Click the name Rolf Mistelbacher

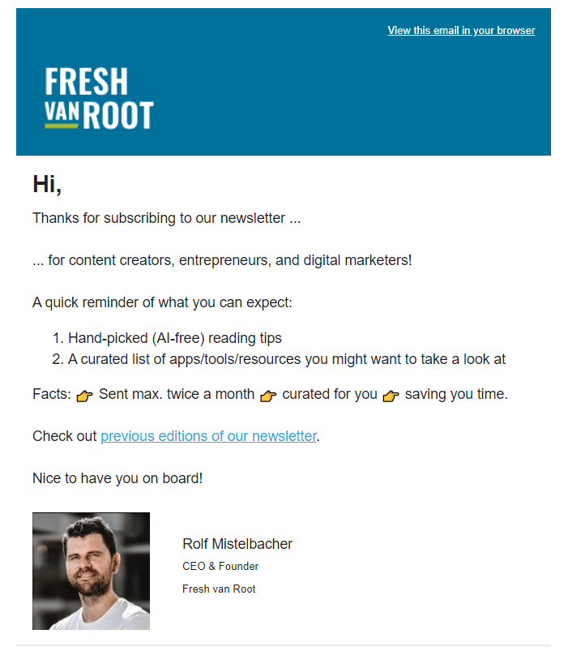coord(237,543)
